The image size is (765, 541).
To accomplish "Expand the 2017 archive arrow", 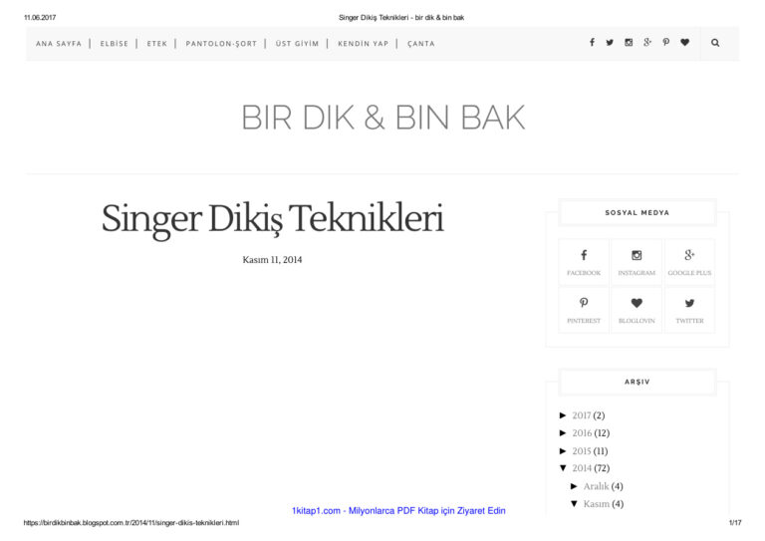I will 563,415.
